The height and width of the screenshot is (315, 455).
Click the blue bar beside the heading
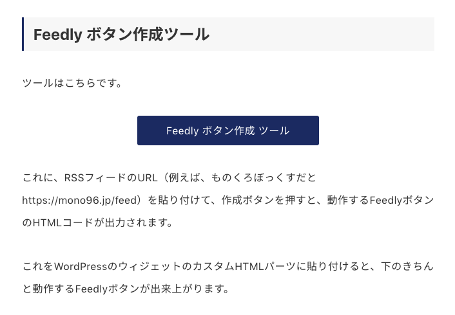23,34
